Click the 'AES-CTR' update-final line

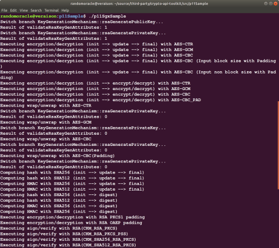tap(96, 44)
